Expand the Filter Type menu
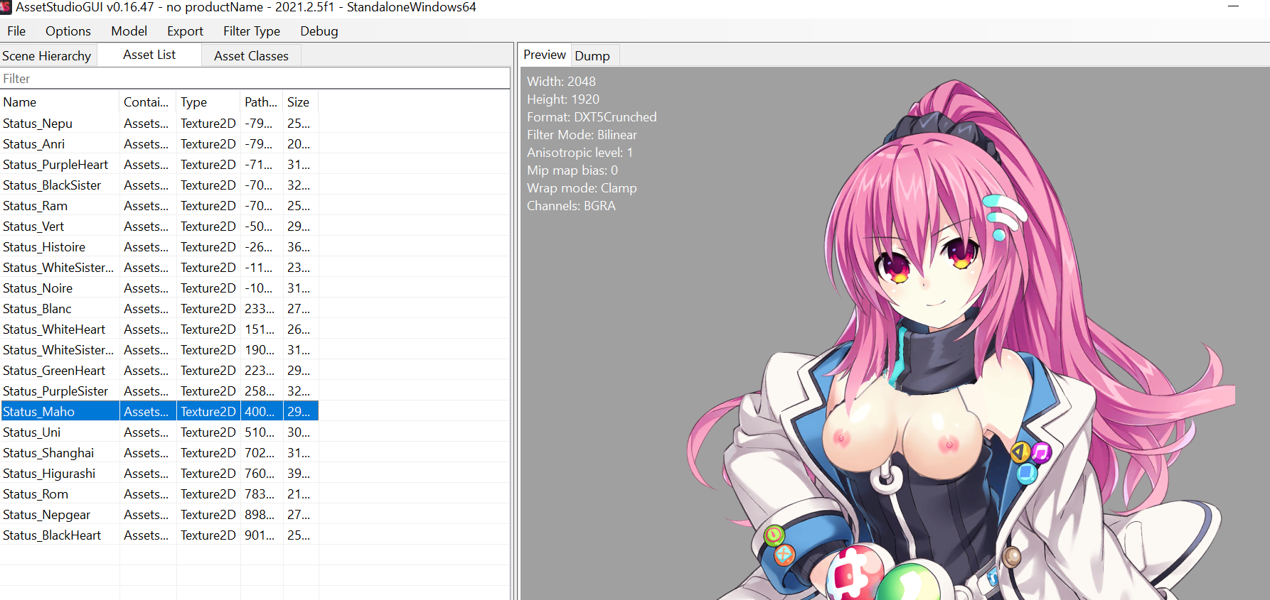 tap(251, 31)
